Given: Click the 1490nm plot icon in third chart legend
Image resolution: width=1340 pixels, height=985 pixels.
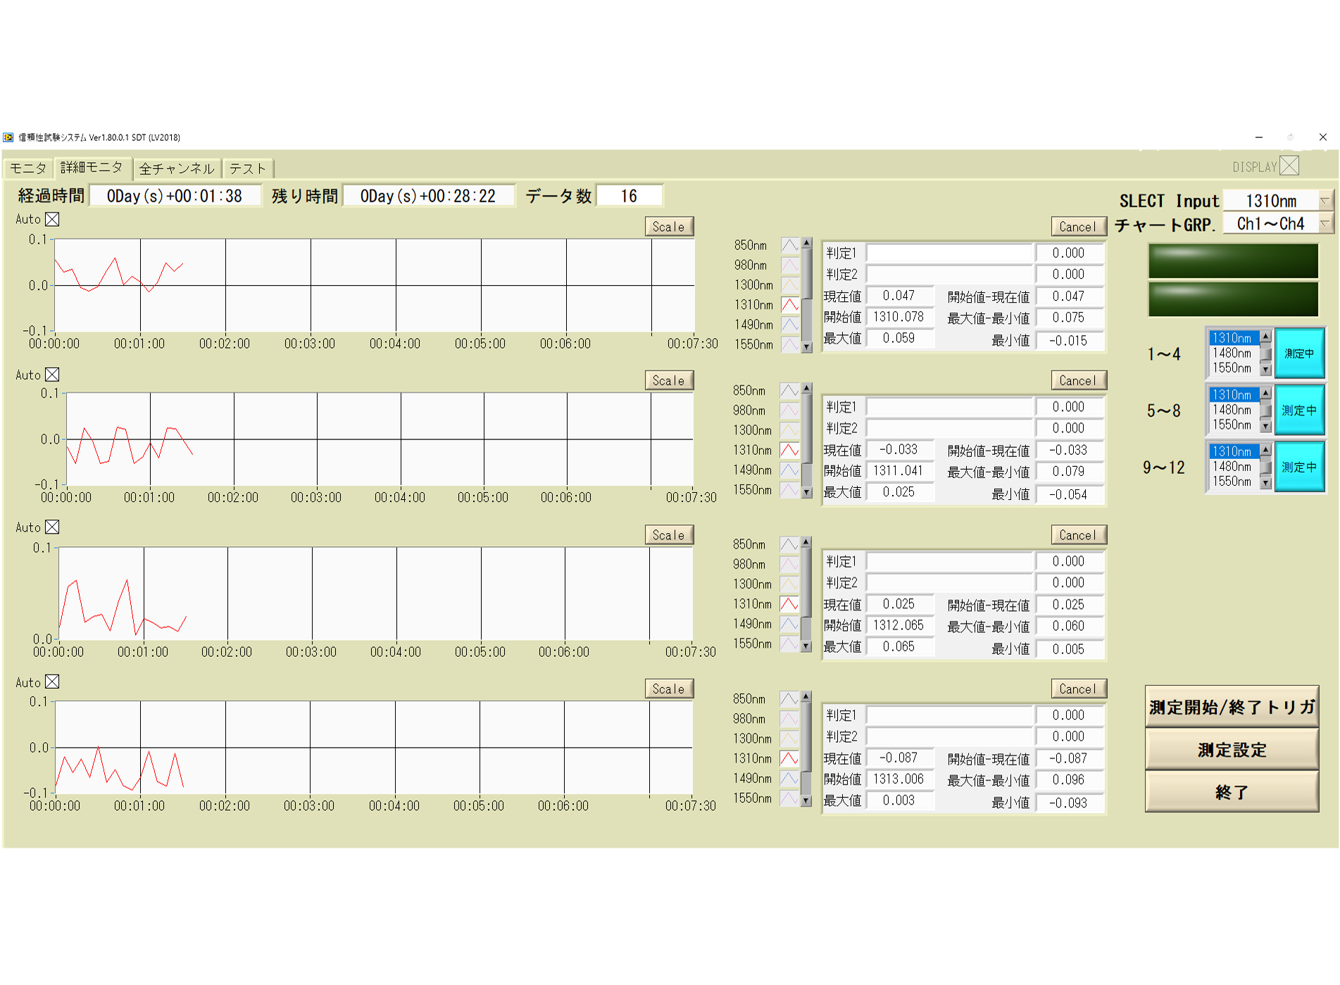Looking at the screenshot, I should pyautogui.click(x=789, y=624).
